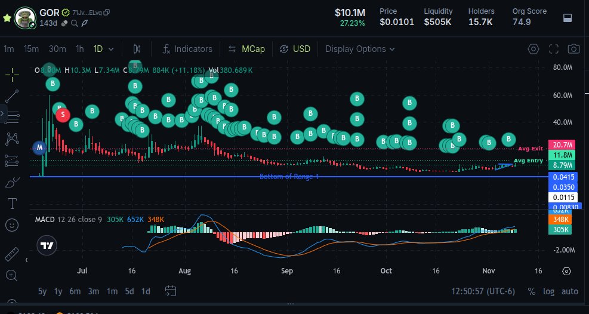The image size is (589, 314).
Task: Switch chart to 30m timeframe
Action: point(57,49)
